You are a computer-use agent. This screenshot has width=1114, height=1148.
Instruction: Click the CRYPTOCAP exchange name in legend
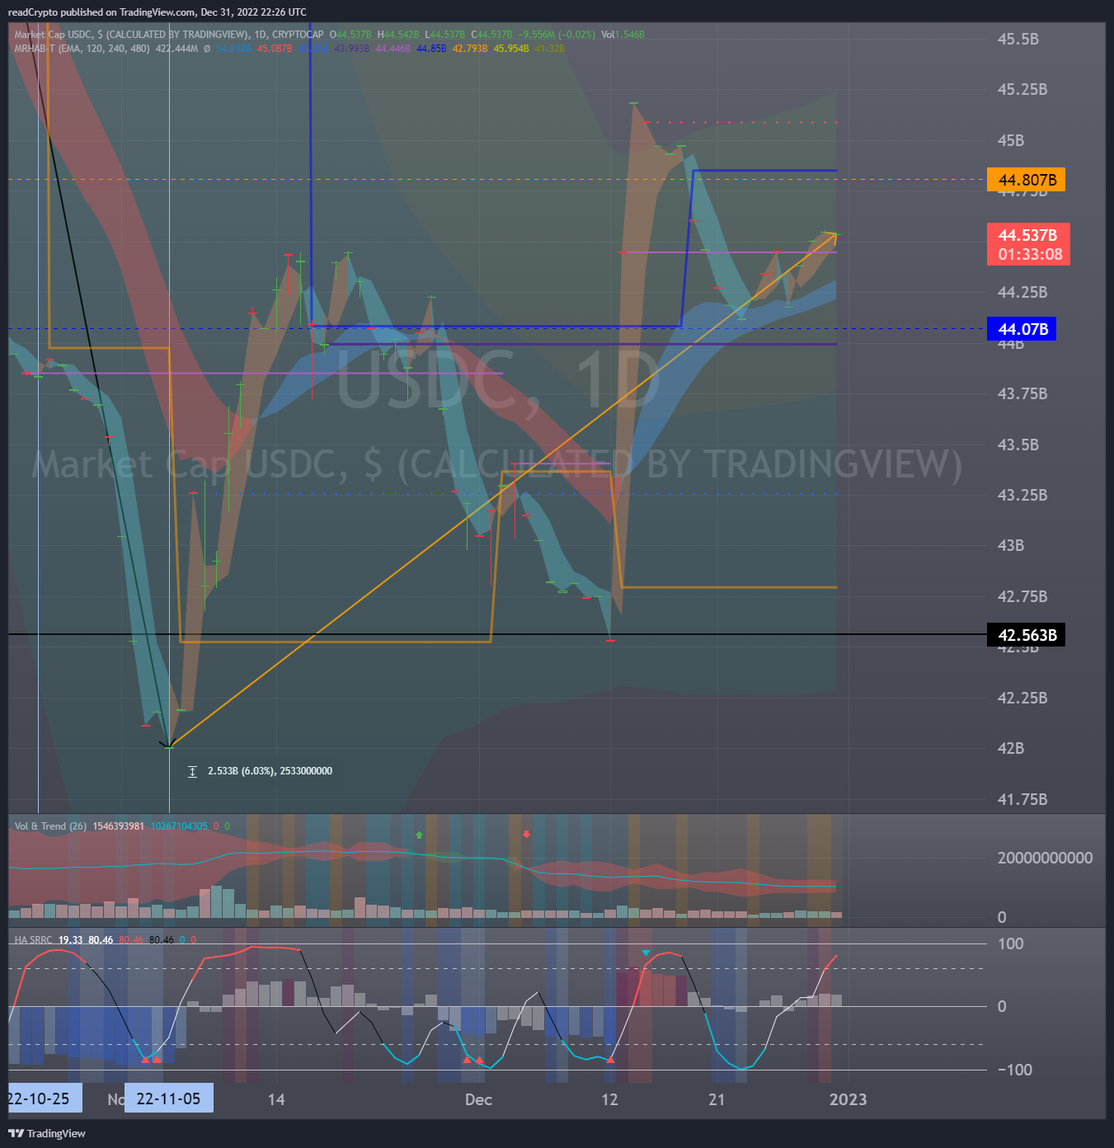[298, 35]
